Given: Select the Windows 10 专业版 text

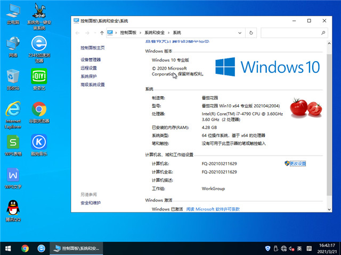Looking at the screenshot, I should pos(170,60).
